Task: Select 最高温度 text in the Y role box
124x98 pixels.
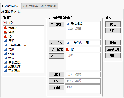Action: pyautogui.click(x=77, y=24)
